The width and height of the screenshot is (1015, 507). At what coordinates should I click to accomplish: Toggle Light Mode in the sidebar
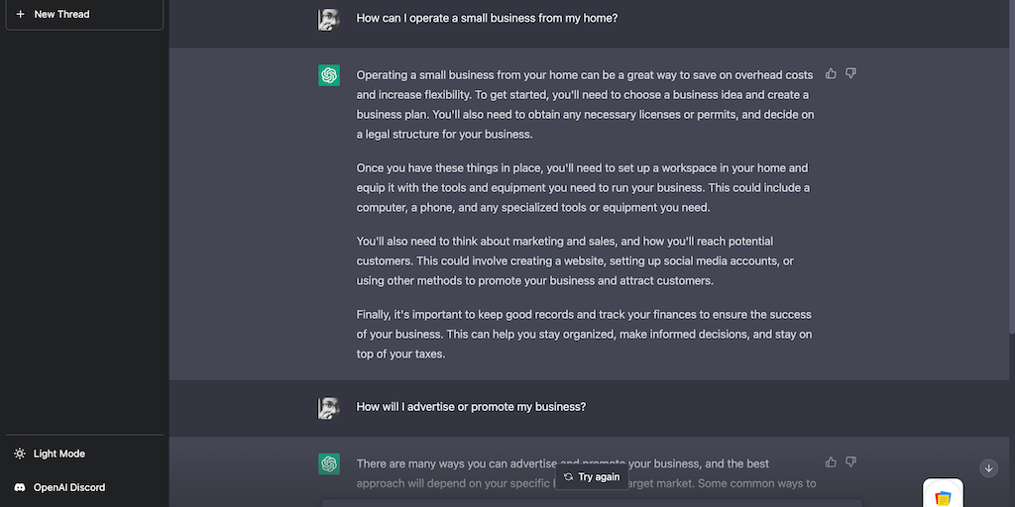coord(58,454)
